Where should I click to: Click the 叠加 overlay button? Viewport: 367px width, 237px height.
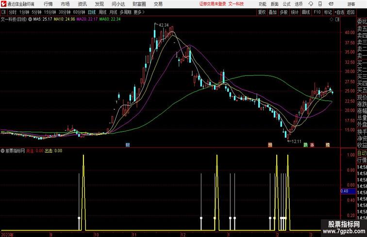pyautogui.click(x=273, y=12)
